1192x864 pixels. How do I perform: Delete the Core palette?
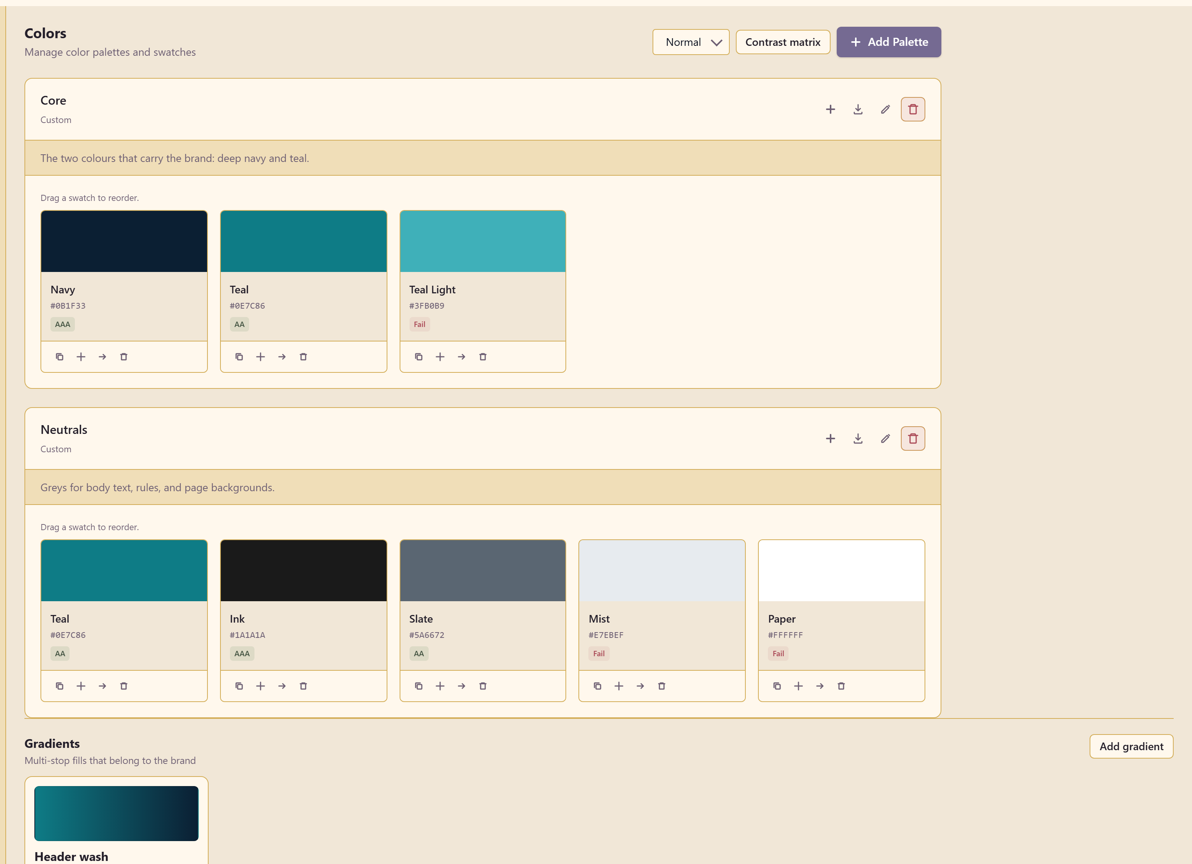pos(913,109)
